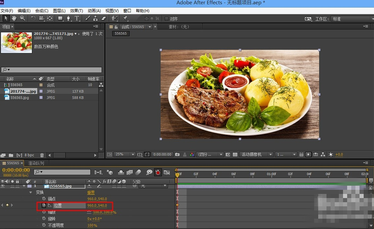Select 556565.jpg in the project list
The image size is (374, 229).
20,98
